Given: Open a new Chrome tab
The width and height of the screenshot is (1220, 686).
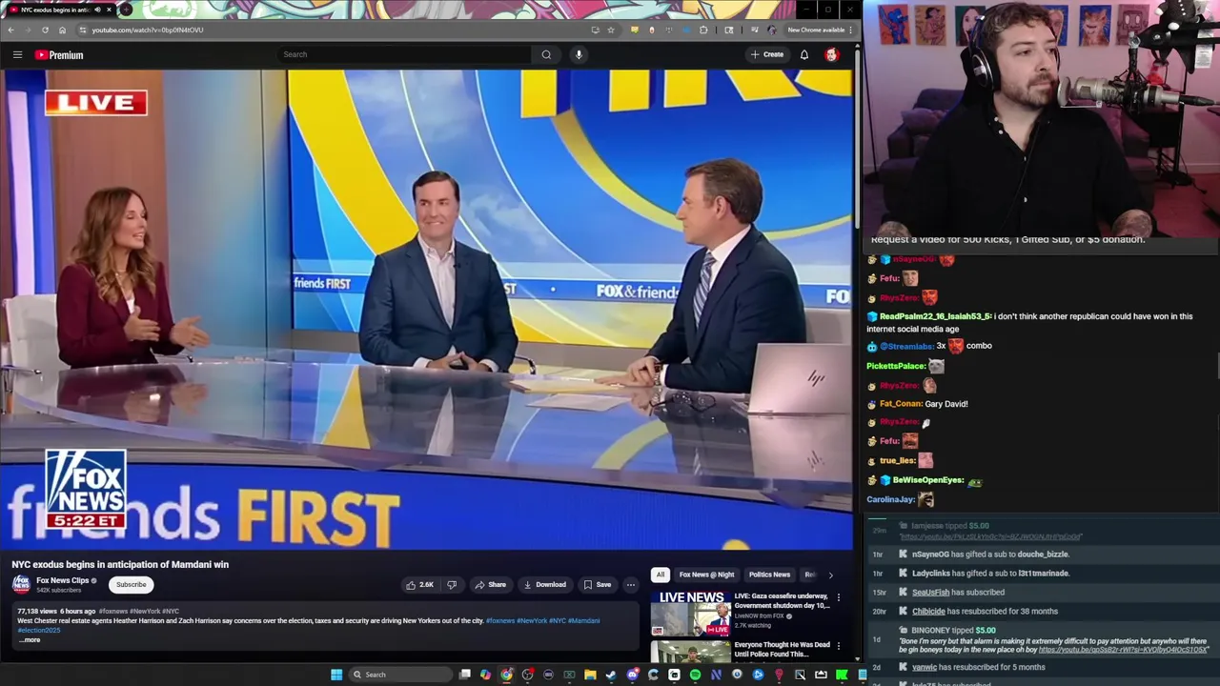Looking at the screenshot, I should pyautogui.click(x=126, y=10).
